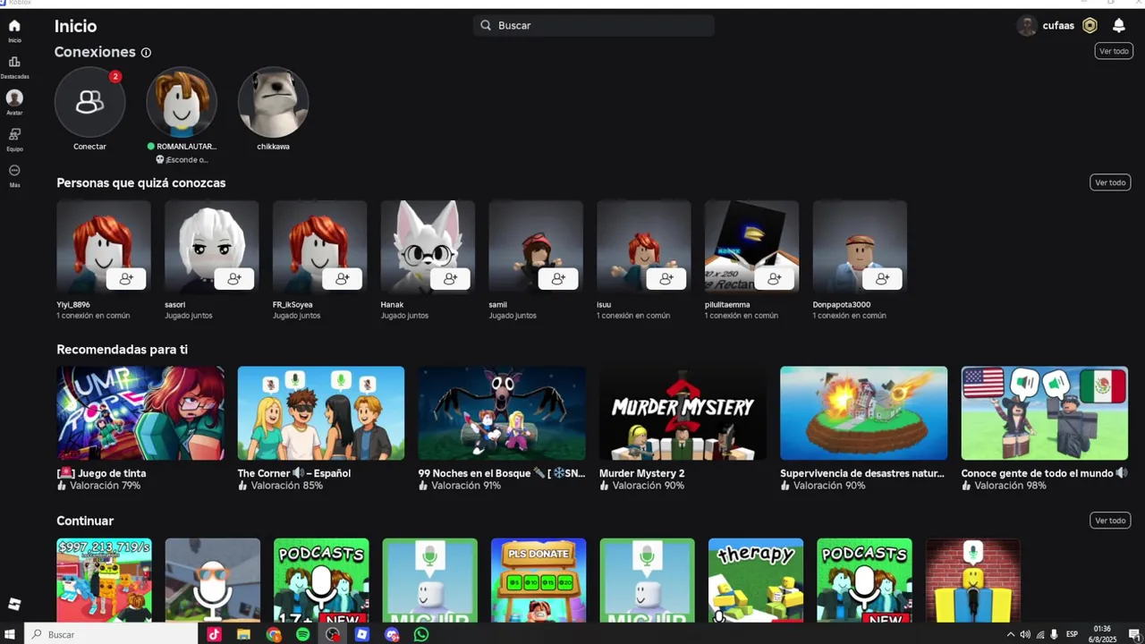Click Ver todo for Continuar
This screenshot has width=1145, height=644.
(x=1110, y=521)
